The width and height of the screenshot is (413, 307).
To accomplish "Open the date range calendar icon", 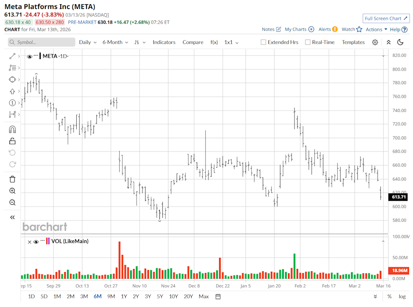I will coord(218,296).
